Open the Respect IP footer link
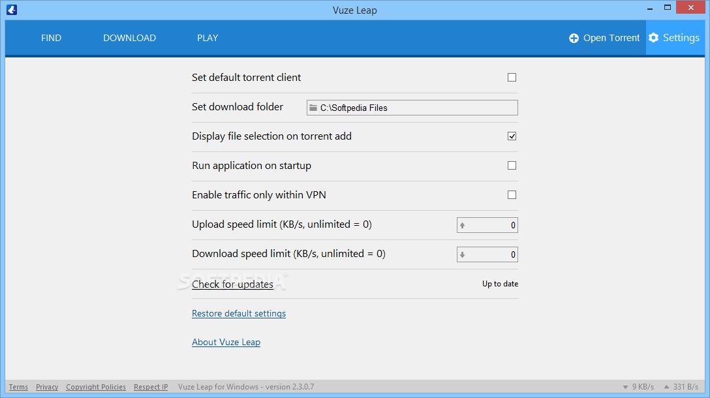Viewport: 710px width, 398px height. click(x=151, y=387)
